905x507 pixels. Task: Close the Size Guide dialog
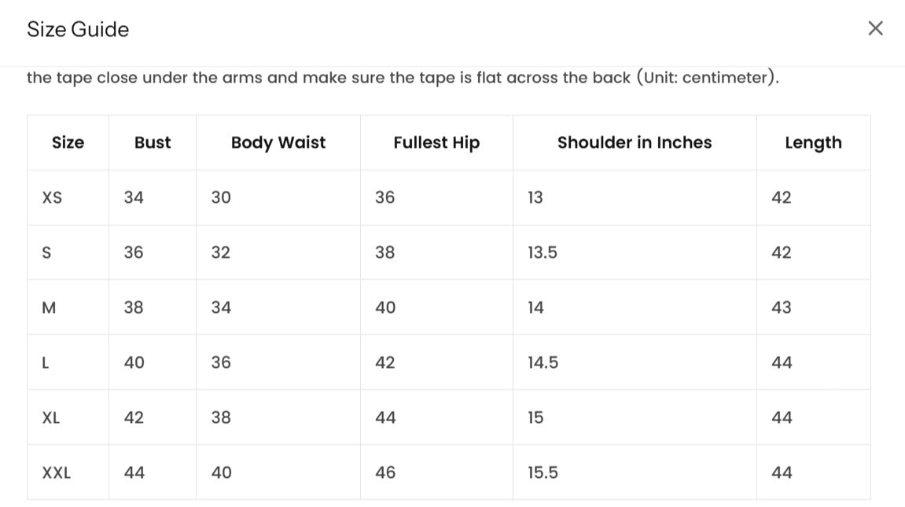point(875,29)
